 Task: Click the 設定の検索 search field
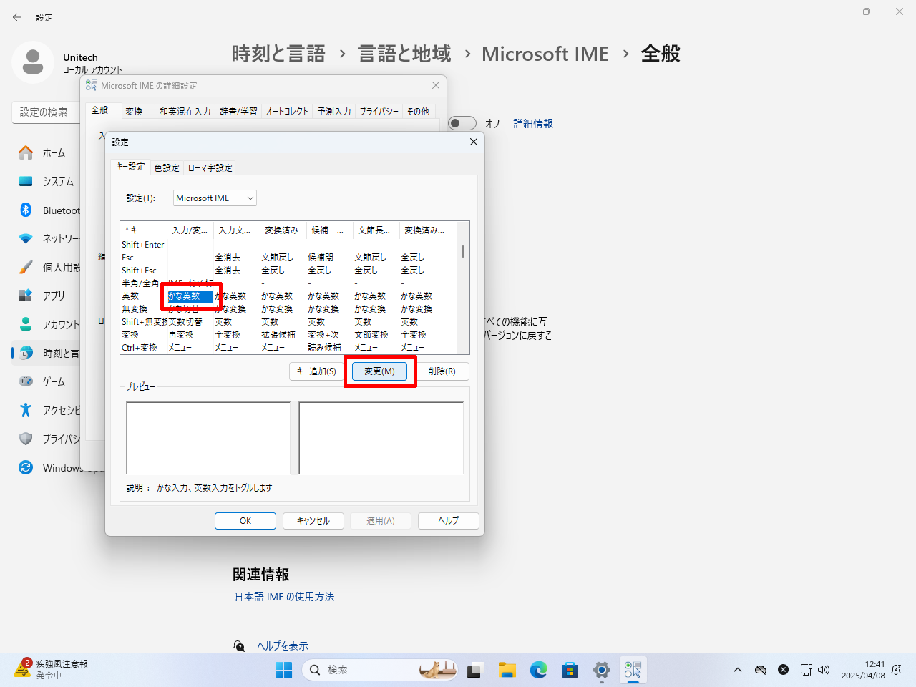click(46, 112)
